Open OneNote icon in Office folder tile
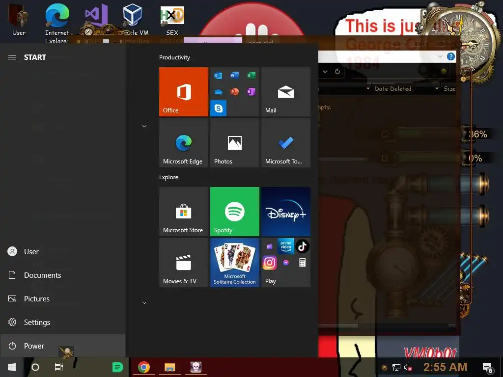Viewport: 503px width, 377px height. tap(251, 92)
